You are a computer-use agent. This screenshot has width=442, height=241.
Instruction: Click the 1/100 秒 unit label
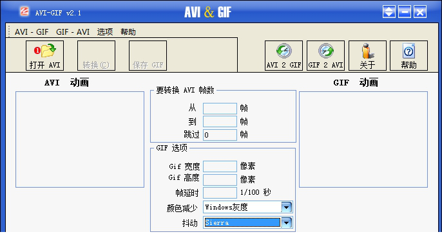tap(255, 192)
